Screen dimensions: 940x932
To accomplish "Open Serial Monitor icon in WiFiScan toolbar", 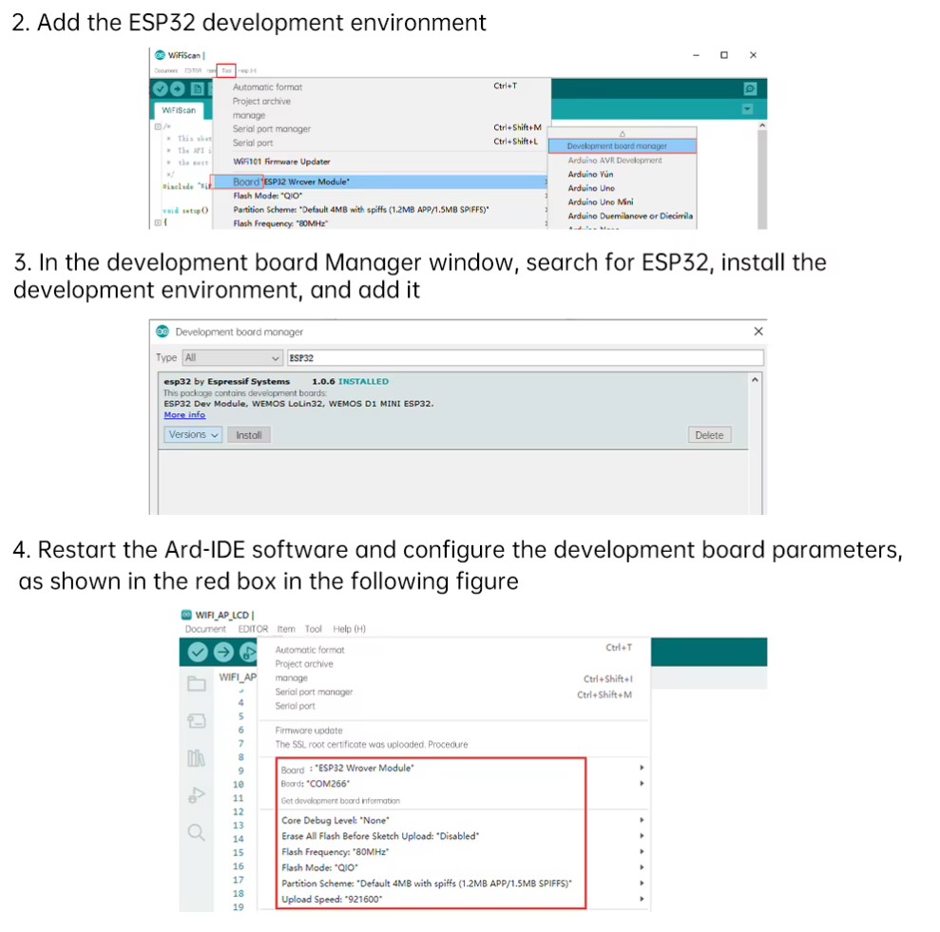I will (750, 88).
